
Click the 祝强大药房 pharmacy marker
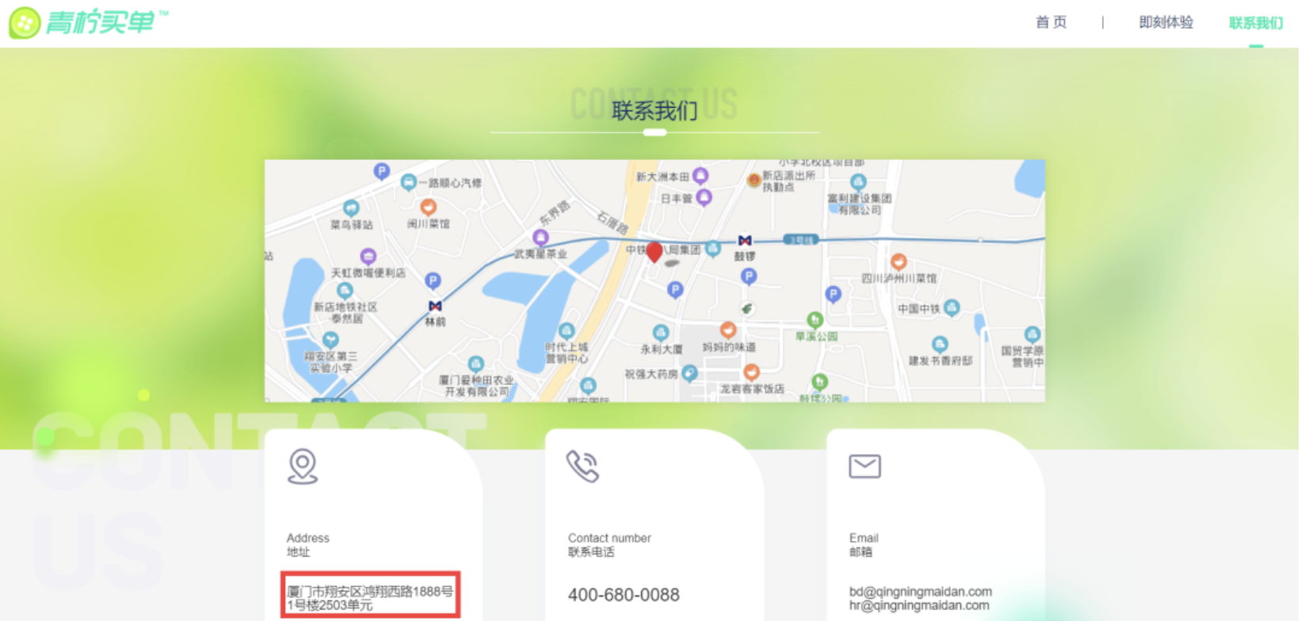tap(689, 373)
